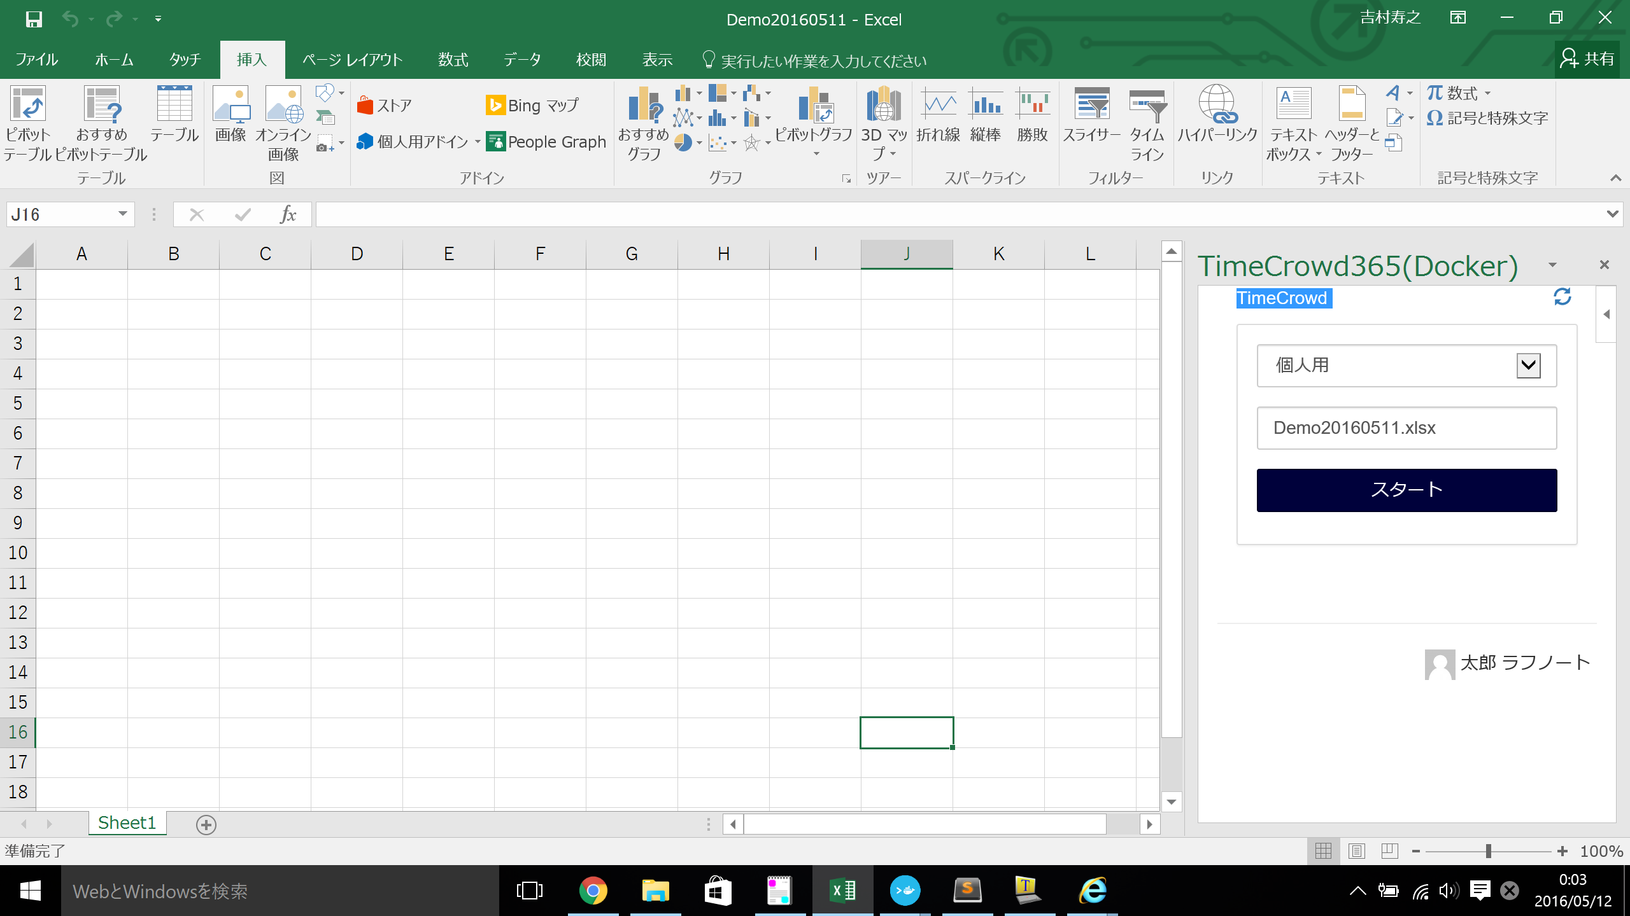Click the Windows Start button
Image resolution: width=1630 pixels, height=916 pixels.
31,891
